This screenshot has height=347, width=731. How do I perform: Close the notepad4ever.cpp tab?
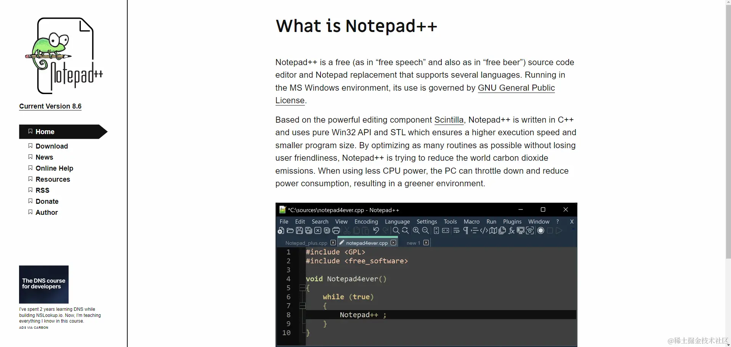393,243
